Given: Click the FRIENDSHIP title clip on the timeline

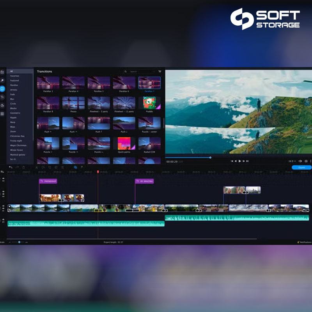Looking at the screenshot, I should (x=48, y=181).
